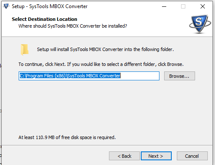This screenshot has height=165, width=215.
Task: Open the Browse... folder dialog
Action: pyautogui.click(x=179, y=76)
